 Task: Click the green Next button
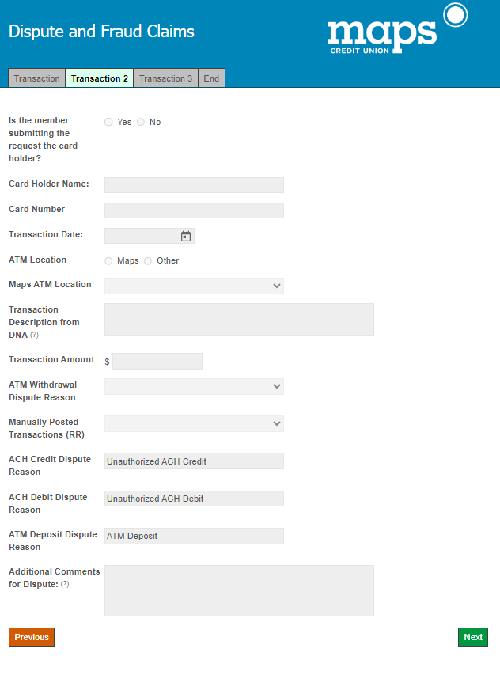click(473, 637)
